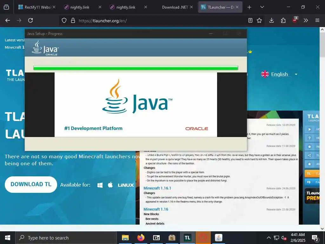Click the taskbar search box
Image resolution: width=325 pixels, height=244 pixels.
point(66,238)
